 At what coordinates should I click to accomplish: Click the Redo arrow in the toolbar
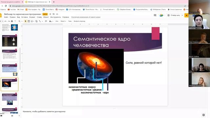9,21
